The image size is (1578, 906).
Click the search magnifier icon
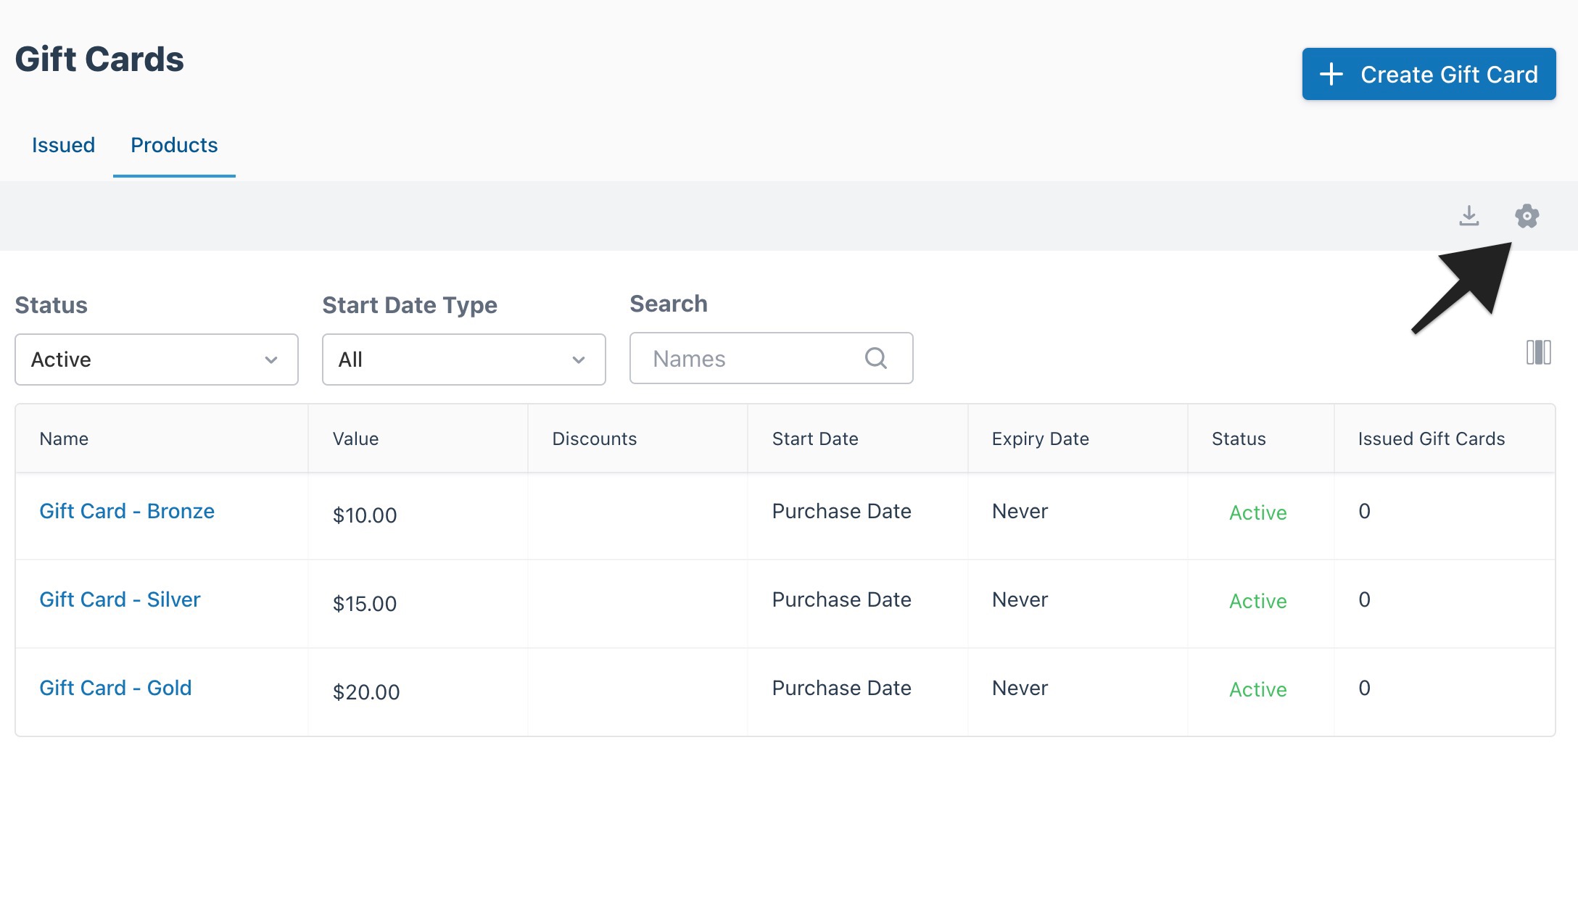coord(876,358)
